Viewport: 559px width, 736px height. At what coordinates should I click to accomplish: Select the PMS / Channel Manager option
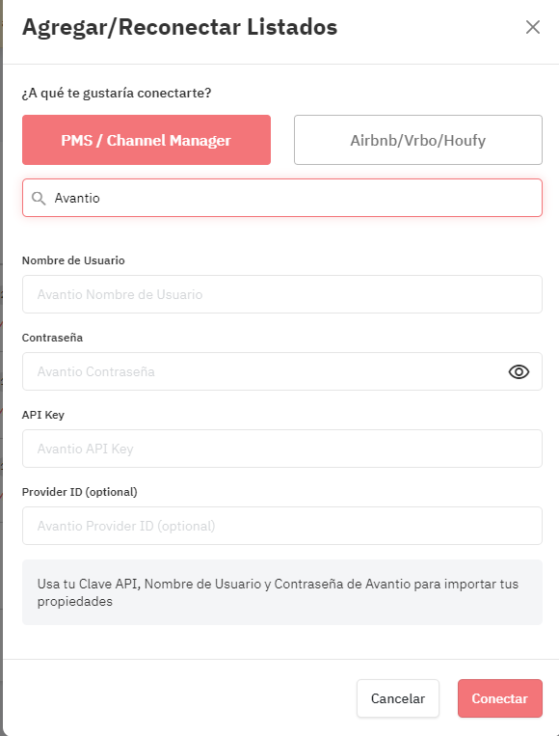coord(146,140)
